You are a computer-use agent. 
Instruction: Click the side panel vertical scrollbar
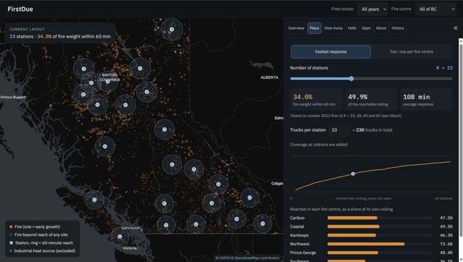click(x=461, y=139)
